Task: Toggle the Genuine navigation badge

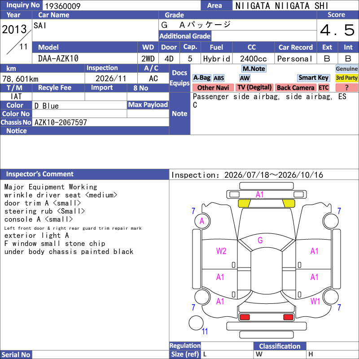Action: (346, 69)
